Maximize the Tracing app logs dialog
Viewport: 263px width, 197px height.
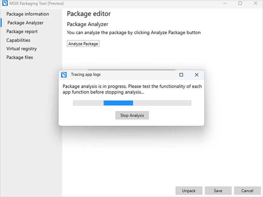pyautogui.click(x=181, y=75)
